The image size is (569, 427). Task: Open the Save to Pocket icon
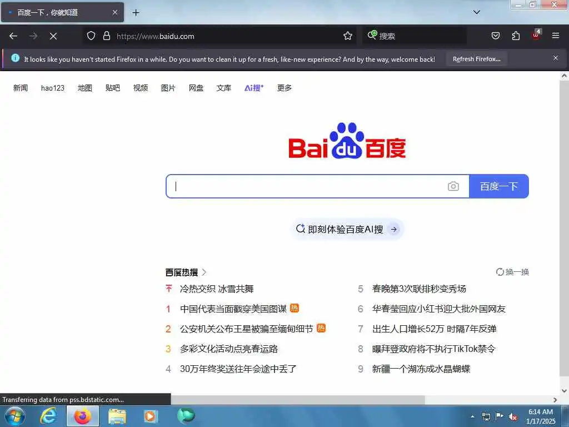[x=496, y=36]
